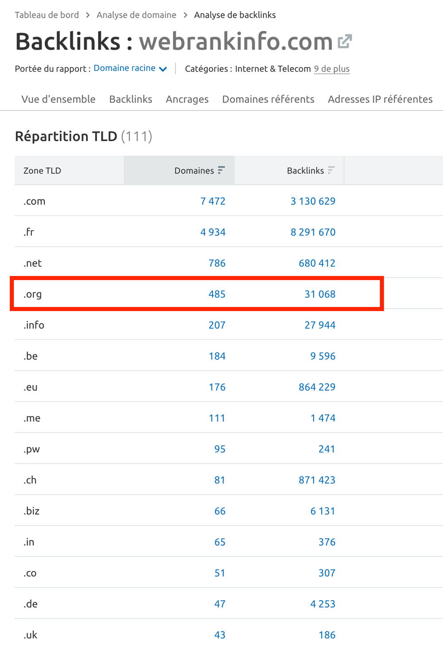
Task: Go to the Ancrages tab
Action: pyautogui.click(x=187, y=99)
